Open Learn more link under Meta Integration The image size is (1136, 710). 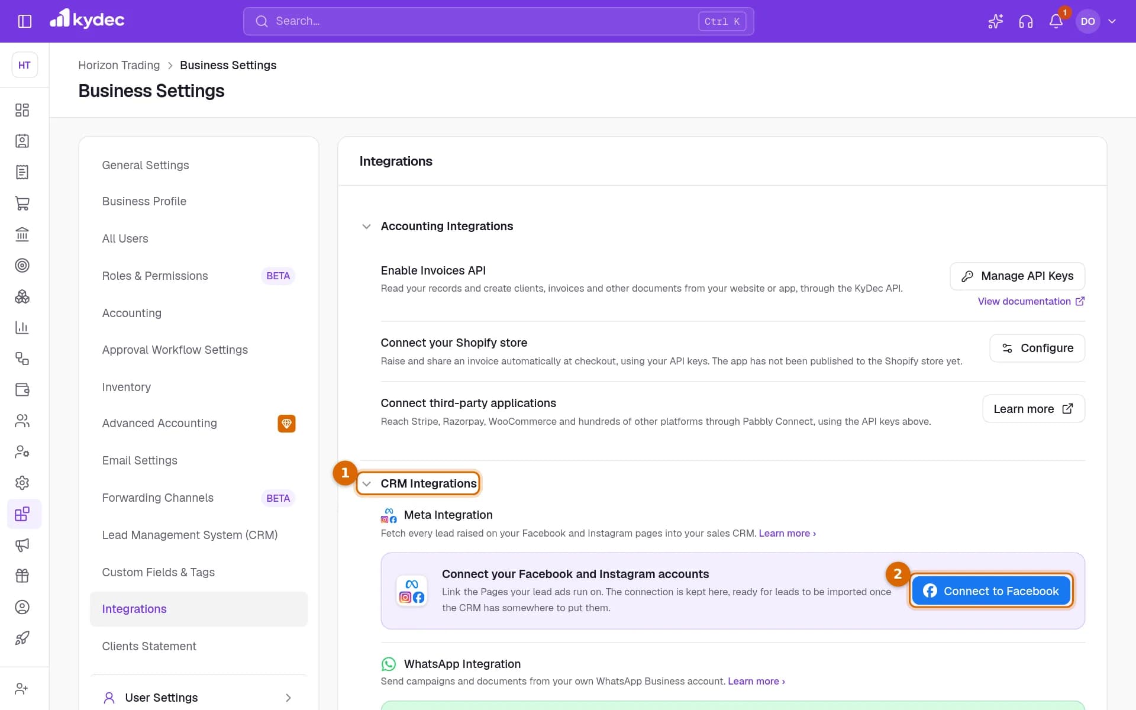click(787, 534)
